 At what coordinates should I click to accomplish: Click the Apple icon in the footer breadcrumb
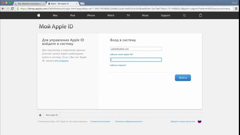[x=40, y=115]
